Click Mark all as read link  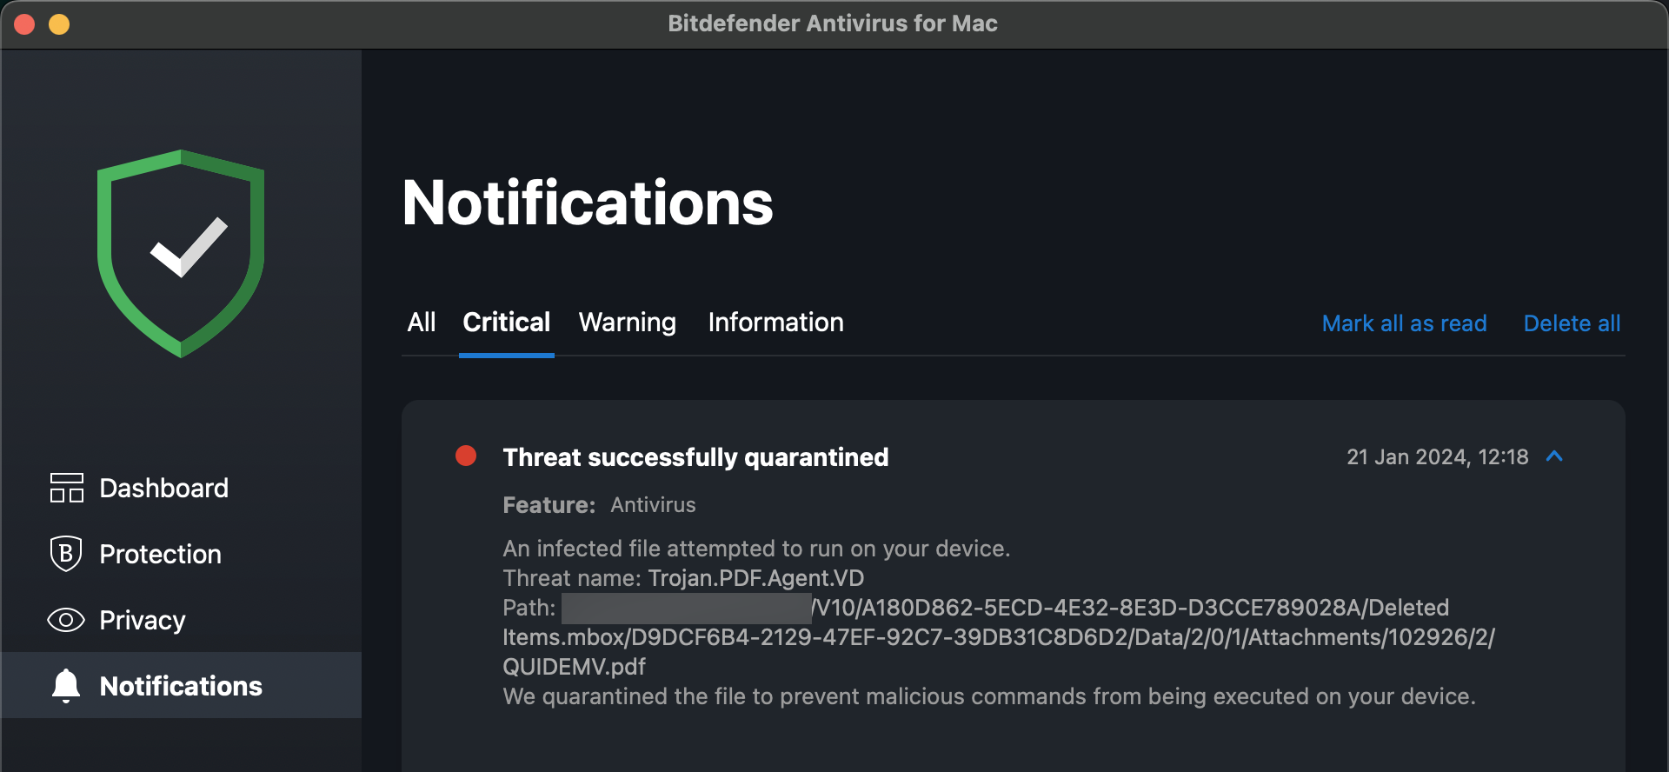[x=1405, y=323]
